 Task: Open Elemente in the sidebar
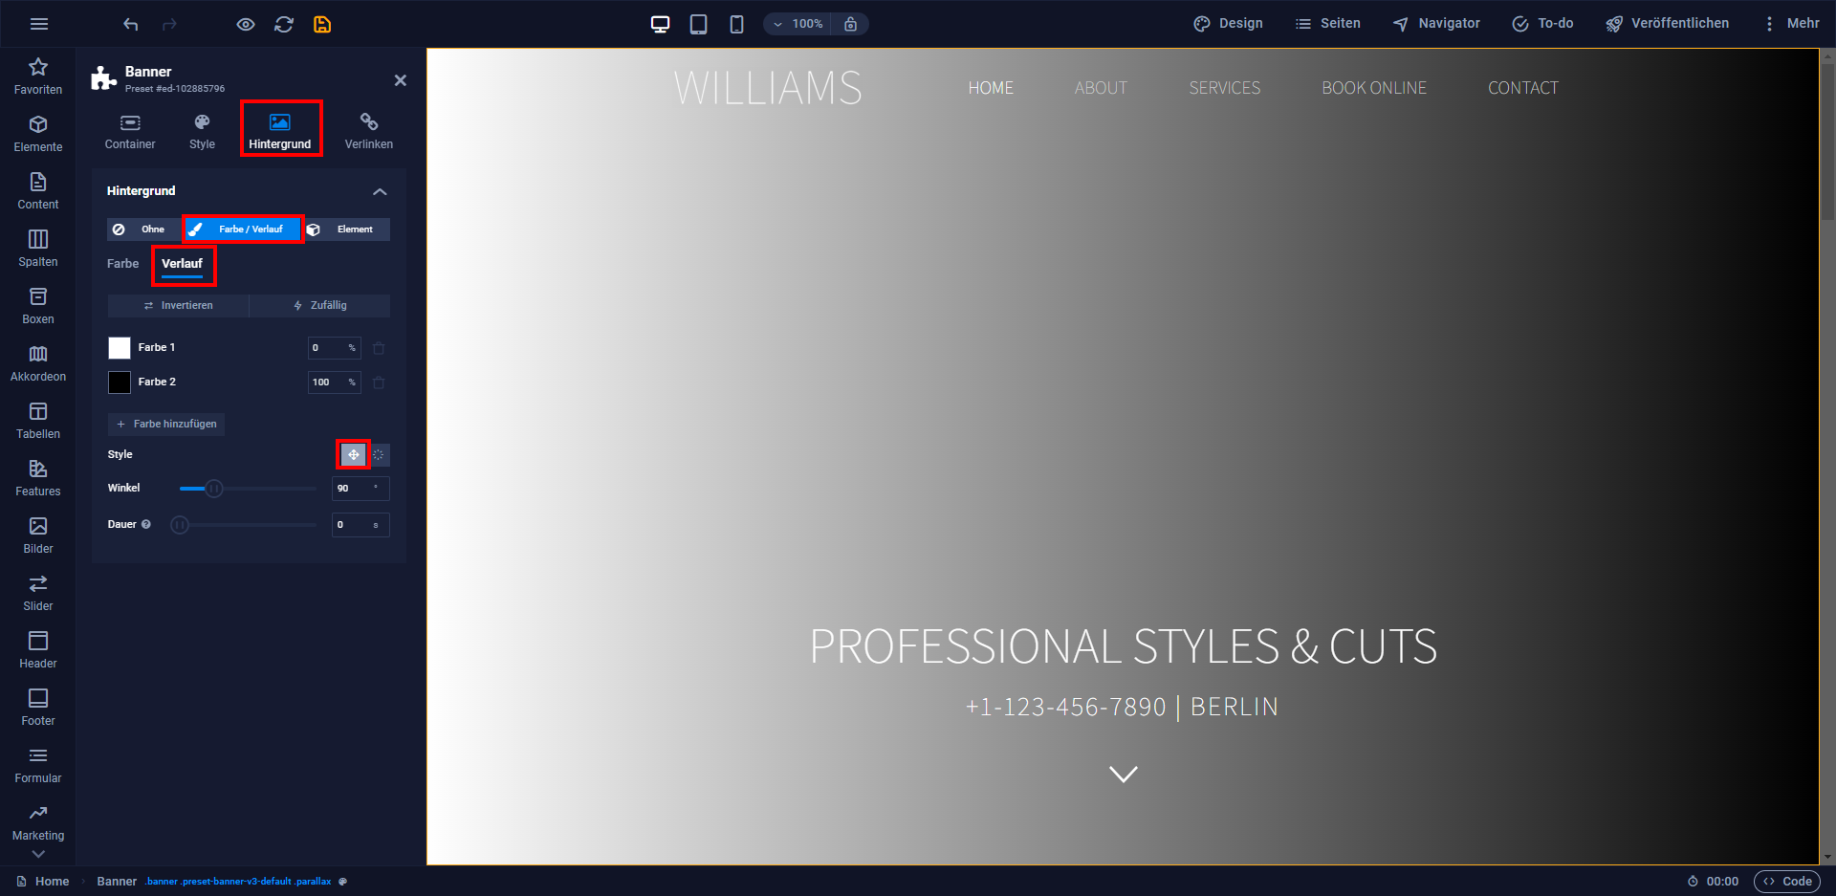[38, 134]
